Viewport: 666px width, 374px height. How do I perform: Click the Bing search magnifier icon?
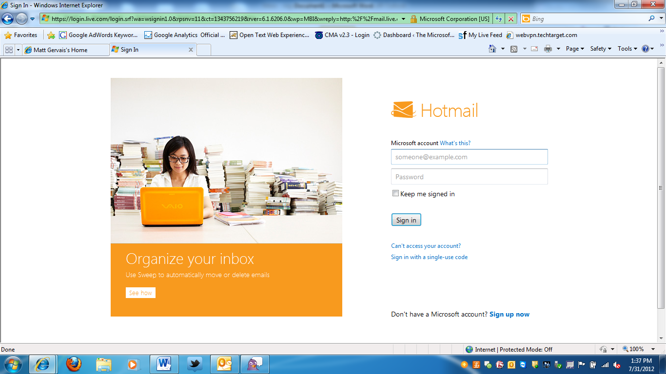652,19
